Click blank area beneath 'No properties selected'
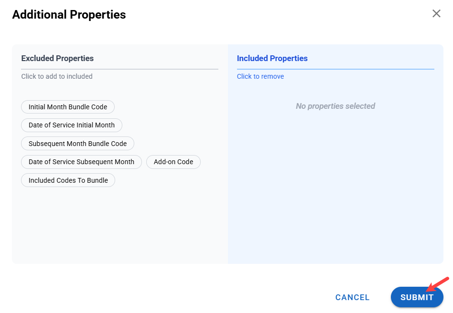This screenshot has width=453, height=313. click(x=335, y=191)
